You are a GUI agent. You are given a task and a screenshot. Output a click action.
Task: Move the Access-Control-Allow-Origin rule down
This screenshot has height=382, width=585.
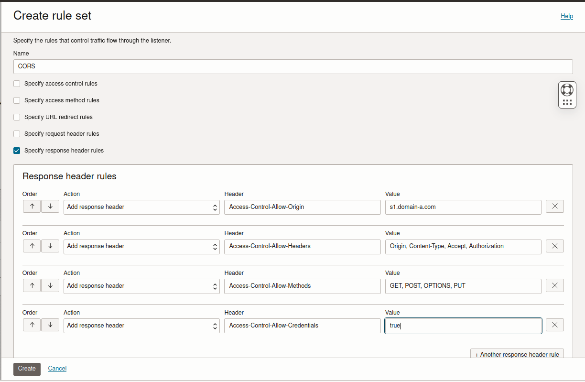coord(50,206)
